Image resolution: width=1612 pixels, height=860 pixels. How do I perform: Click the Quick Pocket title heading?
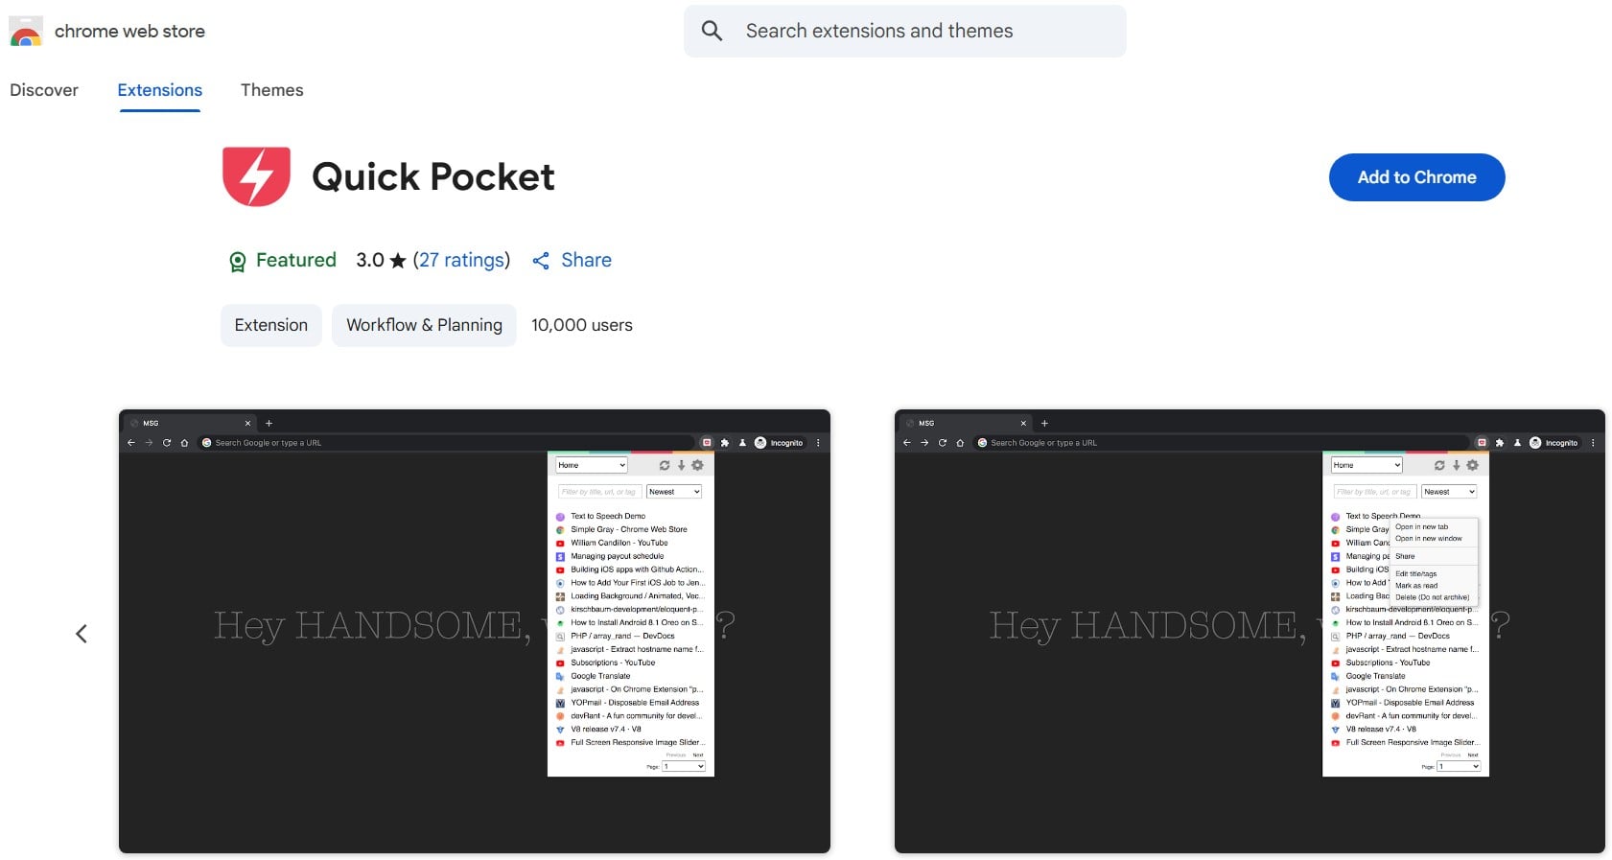pos(433,176)
